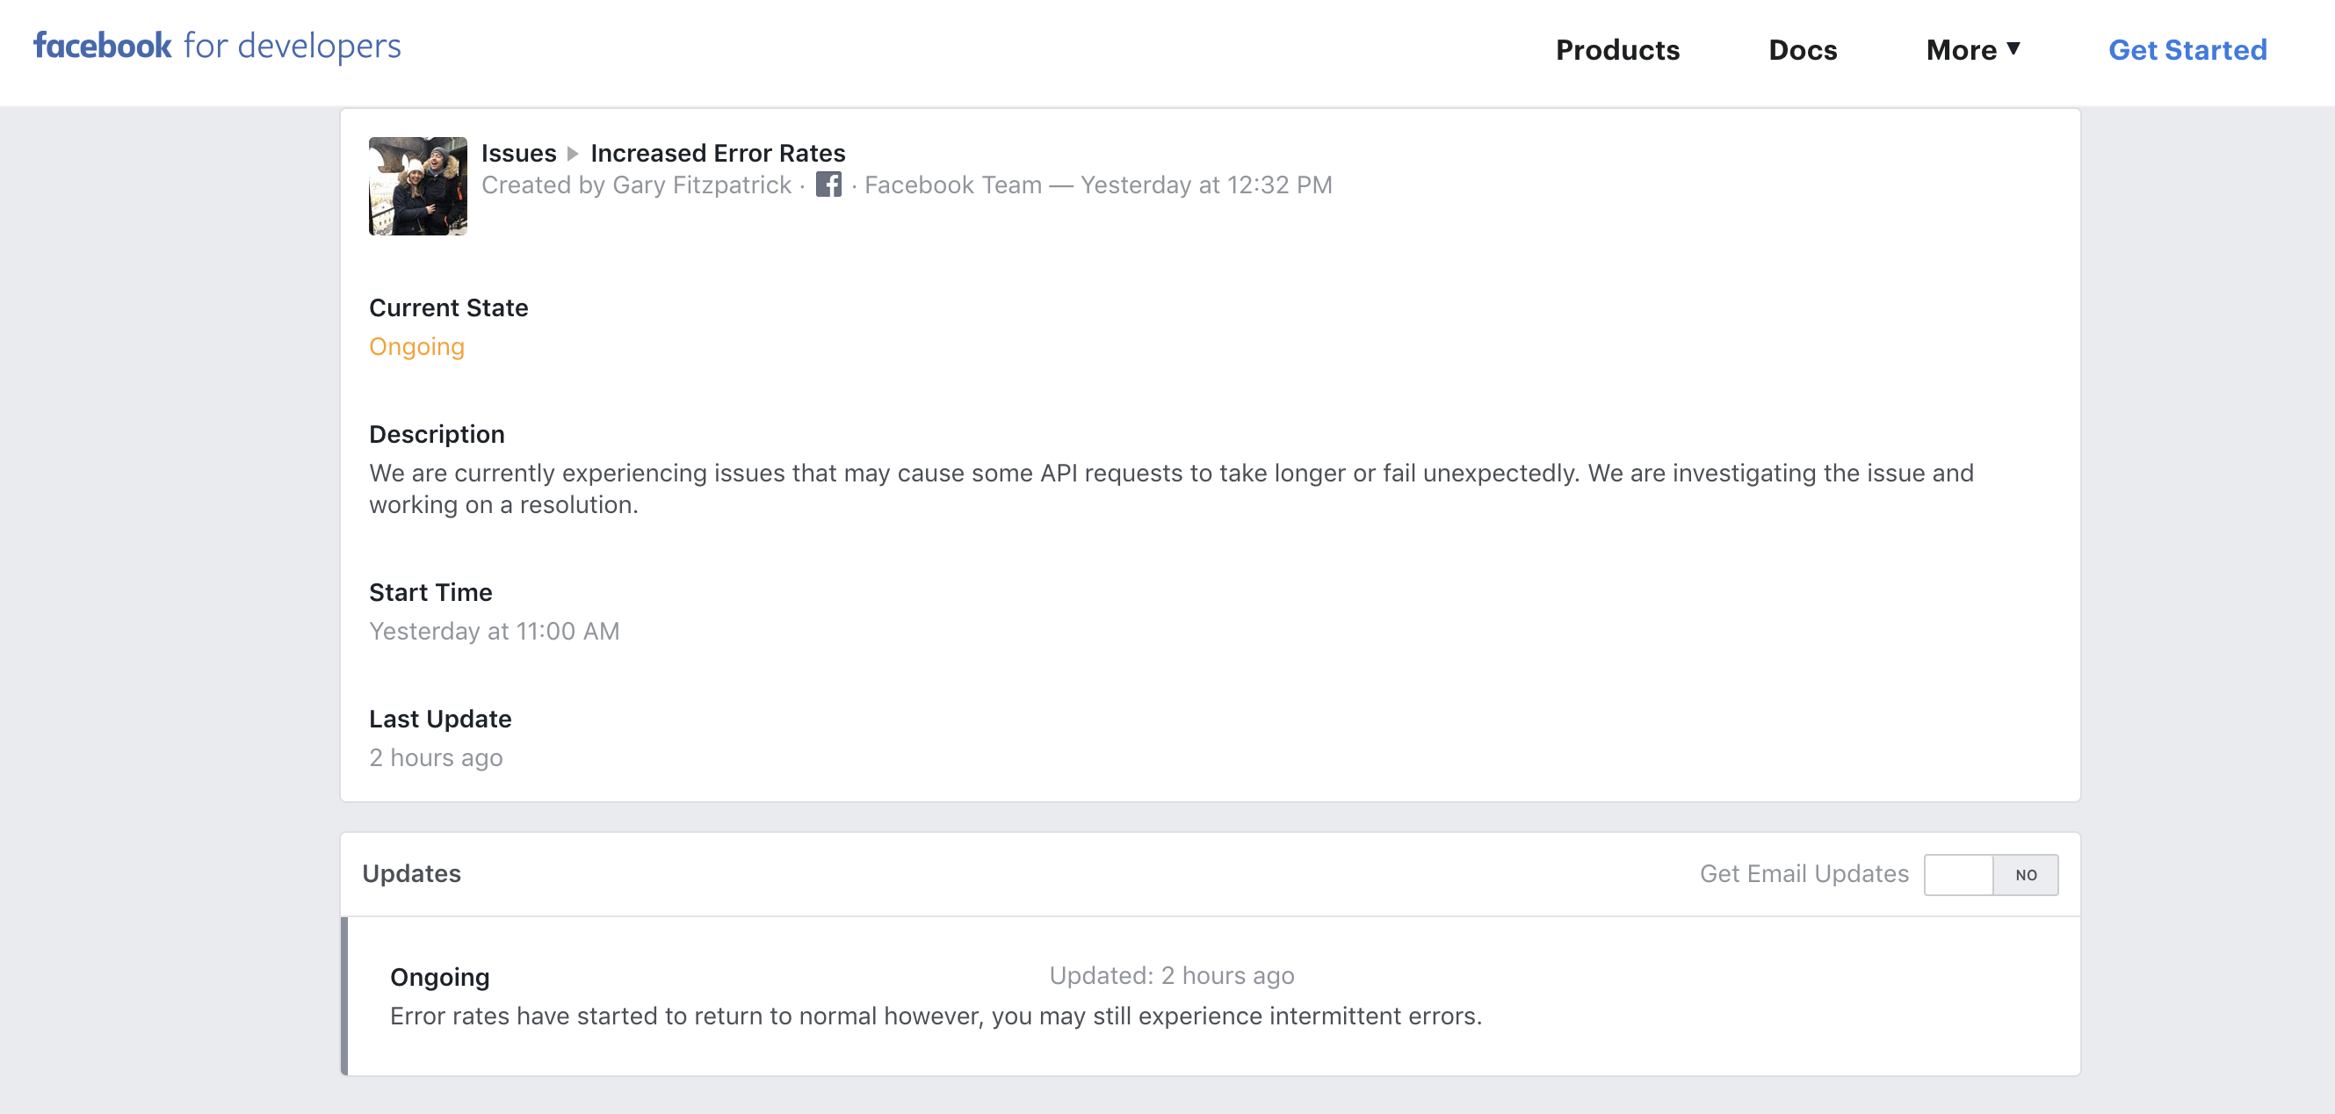
Task: Click the Get Email Updates label
Action: click(x=1804, y=874)
